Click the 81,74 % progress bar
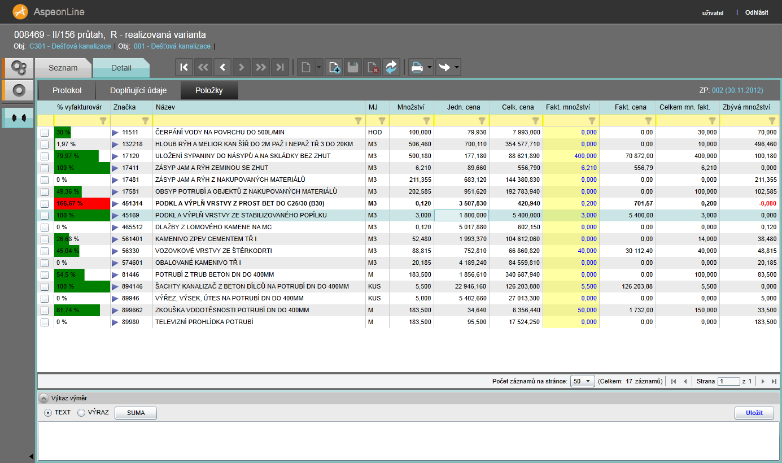 (77, 310)
